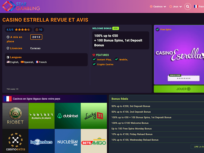Open the Dublinbet casino tile
Image resolution: width=204 pixels, height=153 pixels.
coord(68,116)
